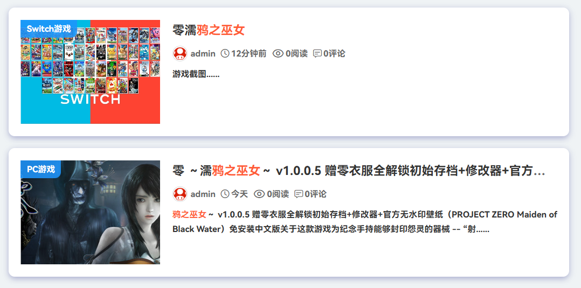Click the comment bubble icon in first post
This screenshot has width=581, height=288.
tap(317, 54)
